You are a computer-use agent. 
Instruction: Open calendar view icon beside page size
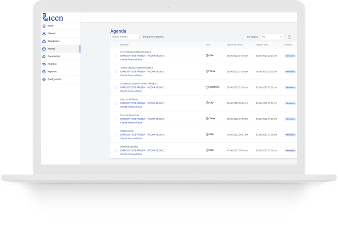[x=290, y=37]
